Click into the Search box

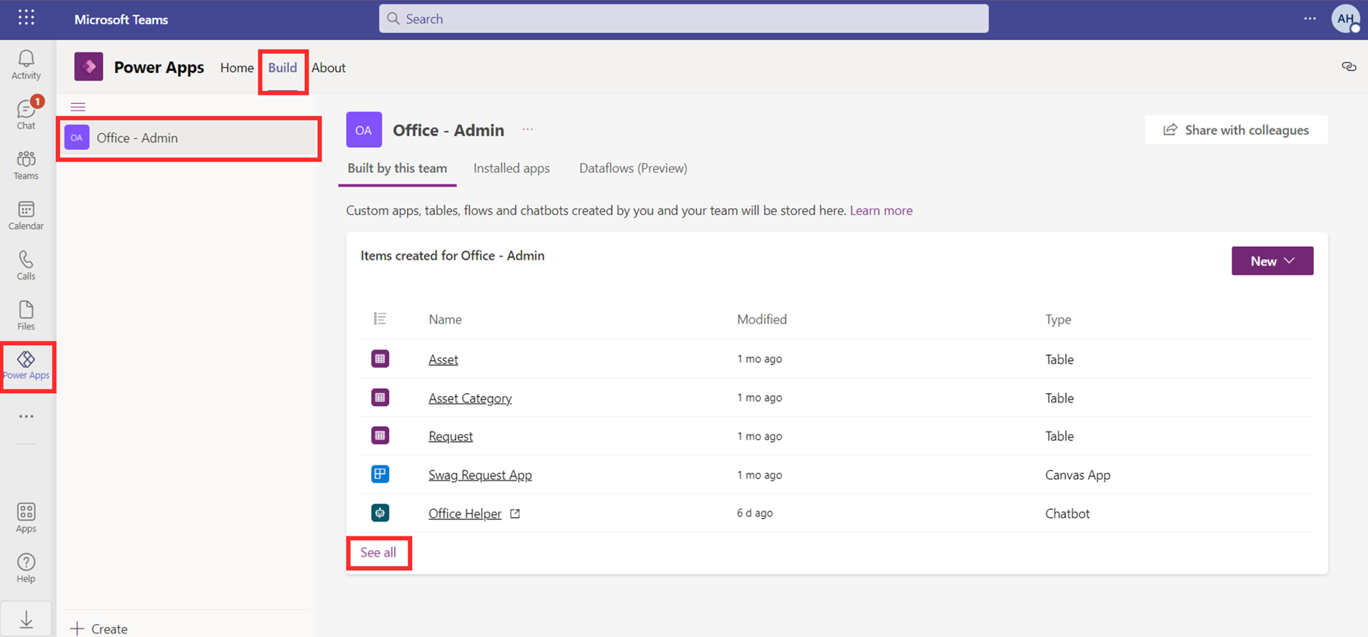[684, 19]
